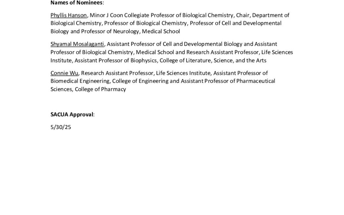Click the "College of Pharmacy" text
This screenshot has height=215, width=344.
[100, 89]
